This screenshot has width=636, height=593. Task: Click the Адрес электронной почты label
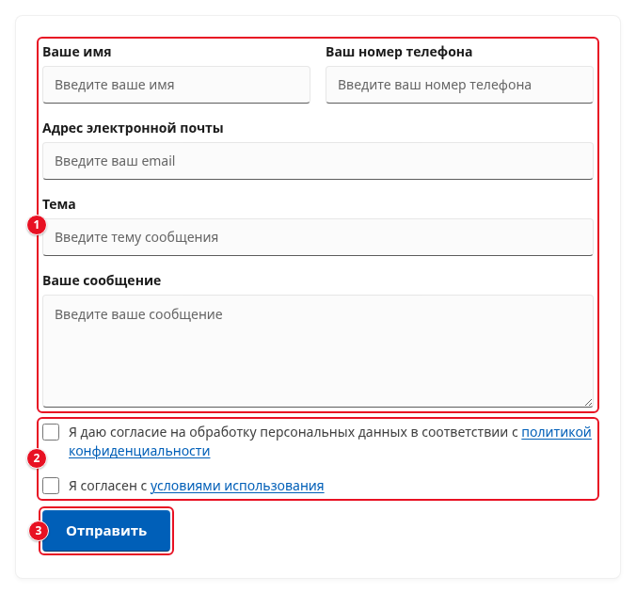(x=133, y=128)
